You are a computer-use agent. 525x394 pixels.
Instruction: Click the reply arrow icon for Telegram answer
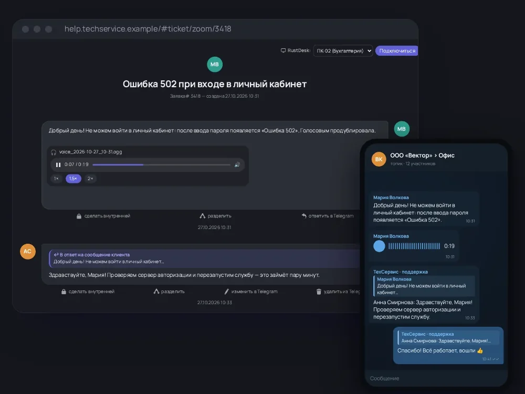click(304, 216)
